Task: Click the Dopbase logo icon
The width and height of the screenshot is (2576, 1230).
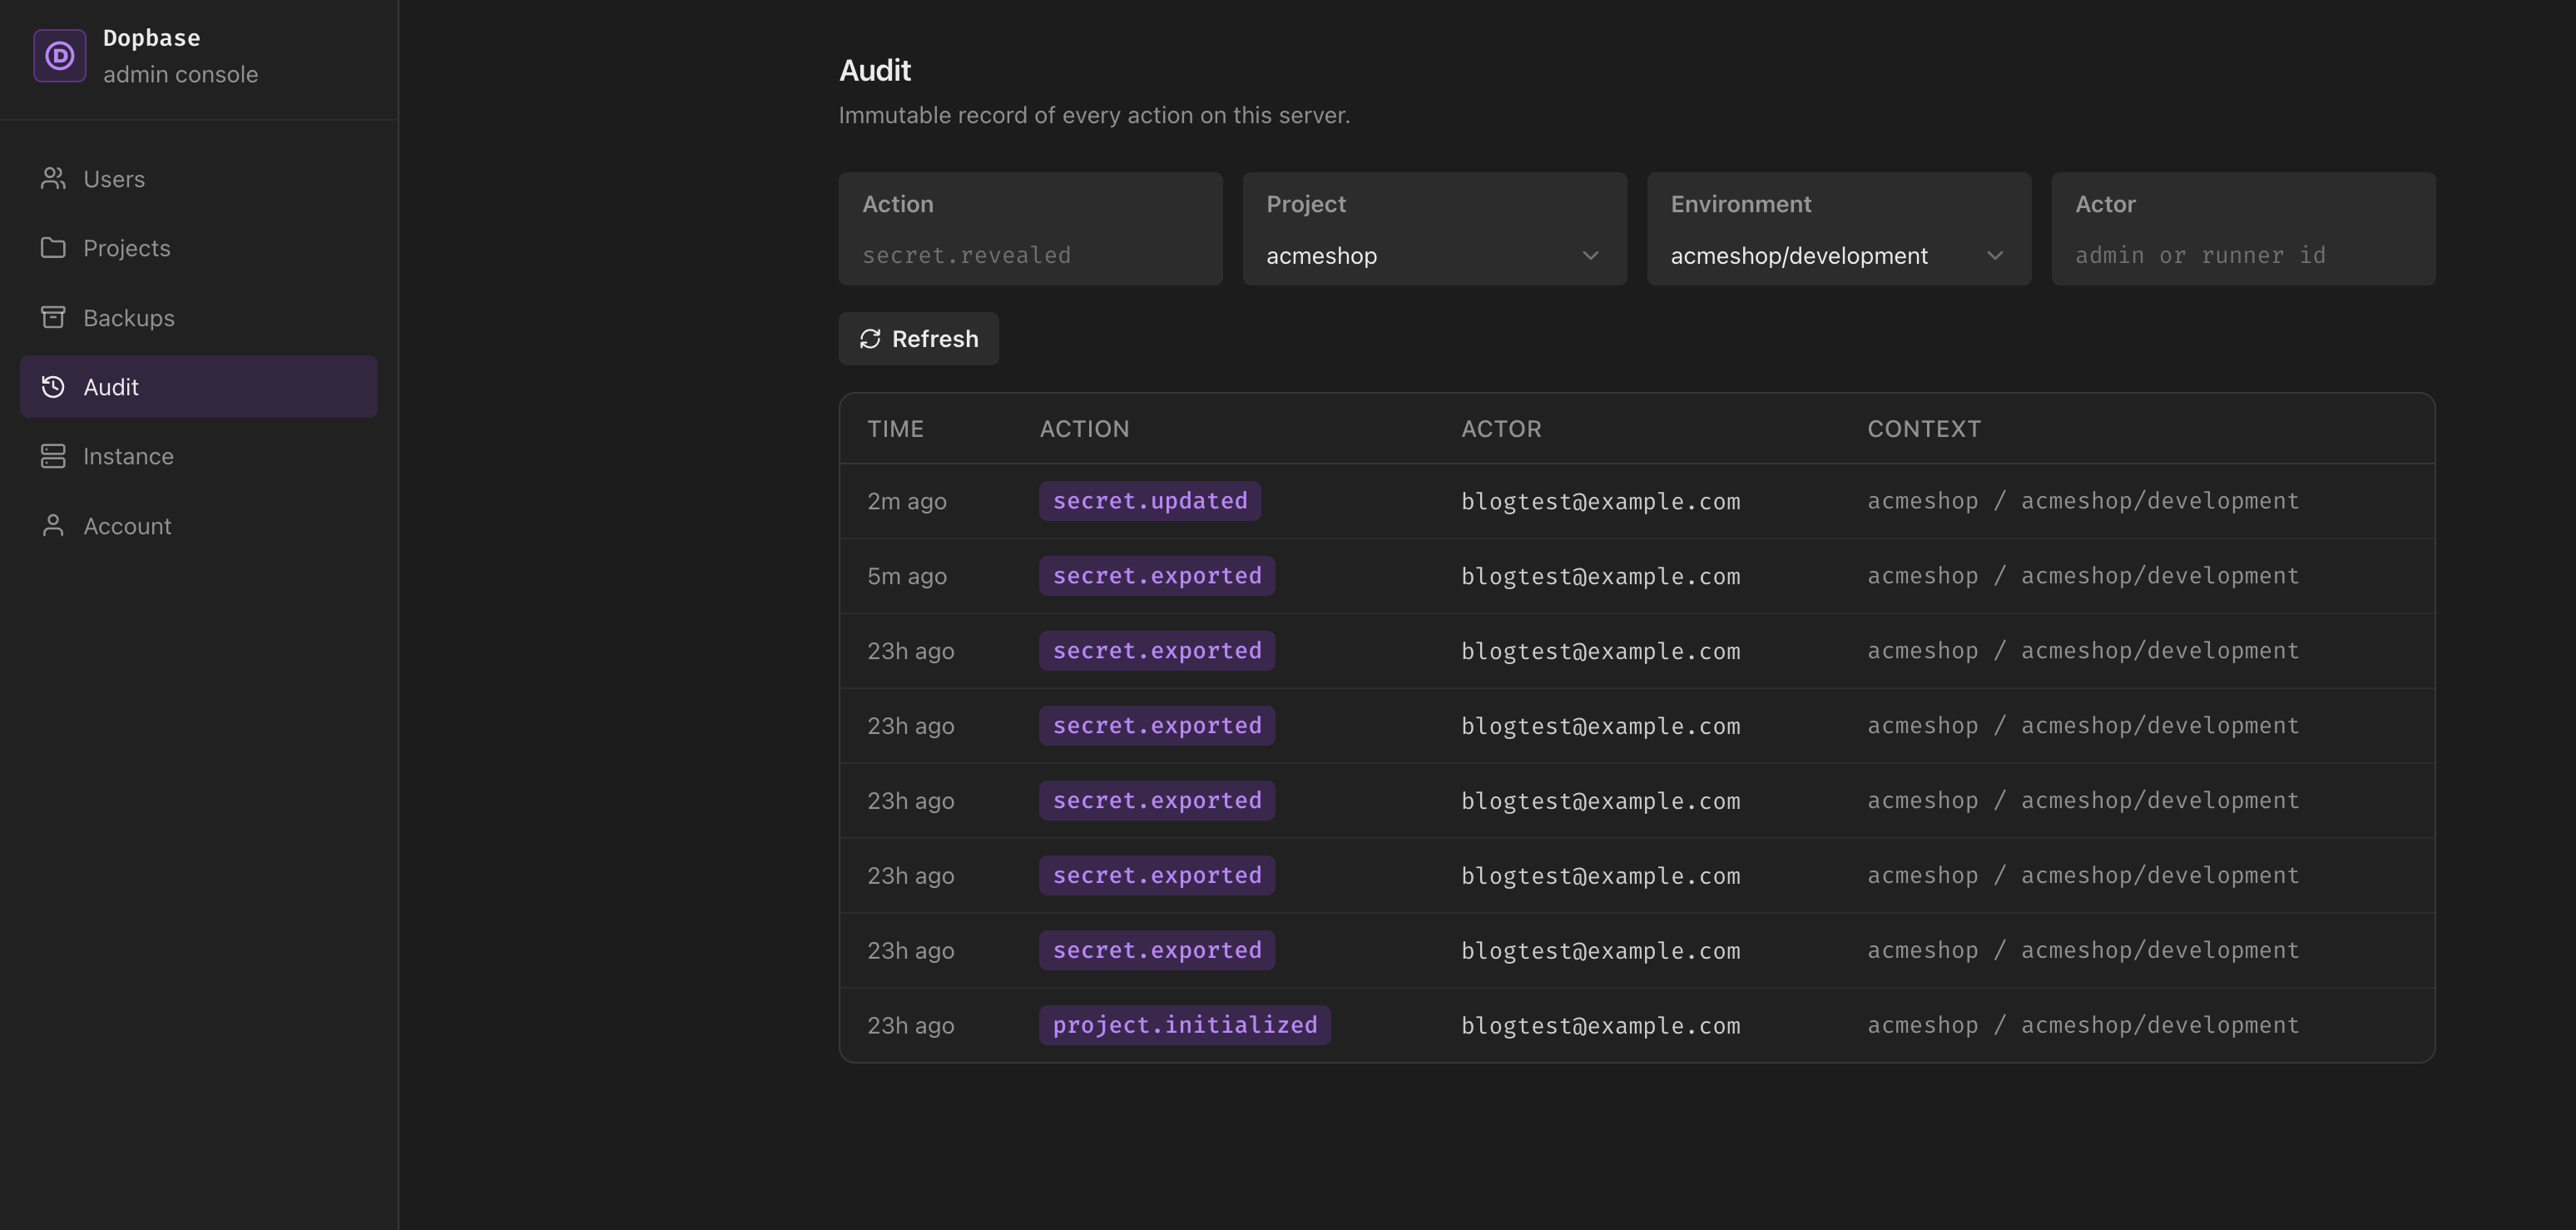Action: (60, 56)
